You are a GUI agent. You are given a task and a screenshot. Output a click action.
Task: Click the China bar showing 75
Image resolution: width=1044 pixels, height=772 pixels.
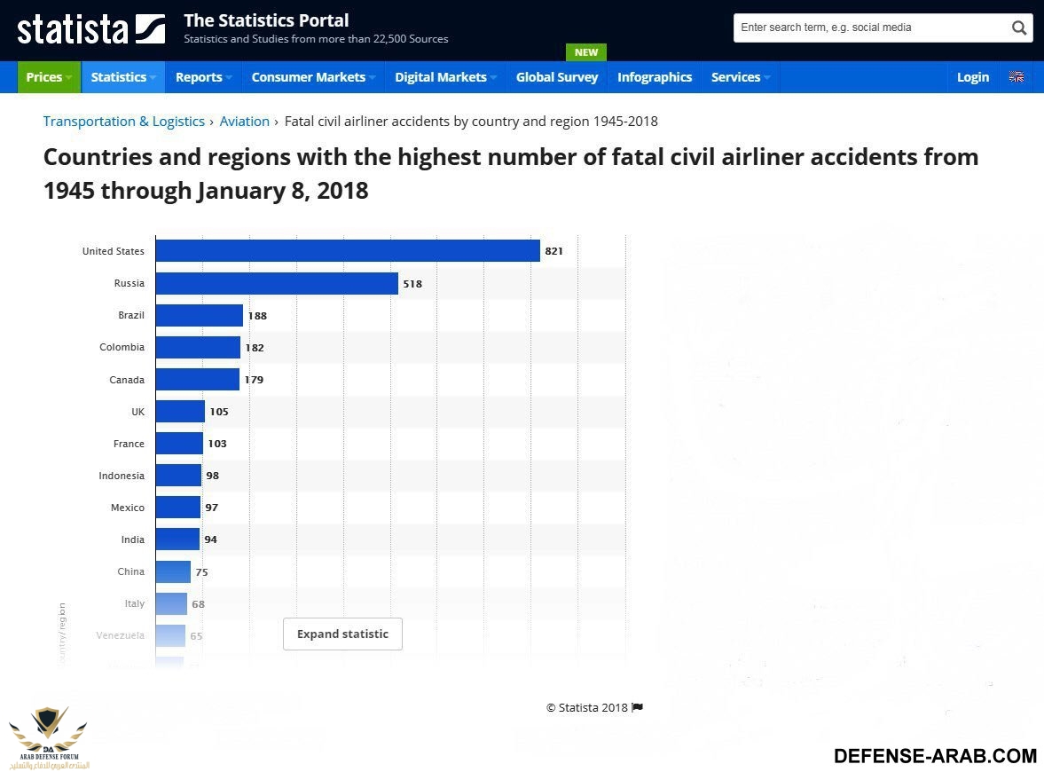click(x=173, y=571)
